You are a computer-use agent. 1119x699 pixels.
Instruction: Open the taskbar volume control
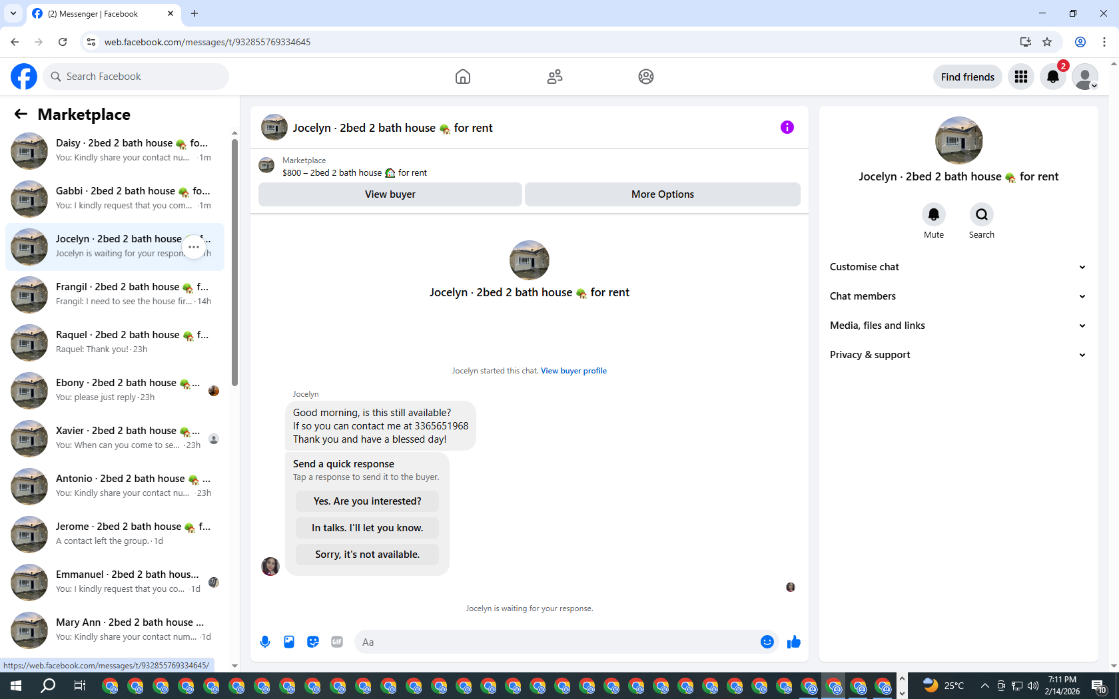[x=1033, y=686]
